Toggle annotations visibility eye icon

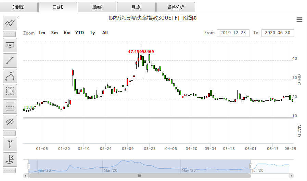click(10, 122)
